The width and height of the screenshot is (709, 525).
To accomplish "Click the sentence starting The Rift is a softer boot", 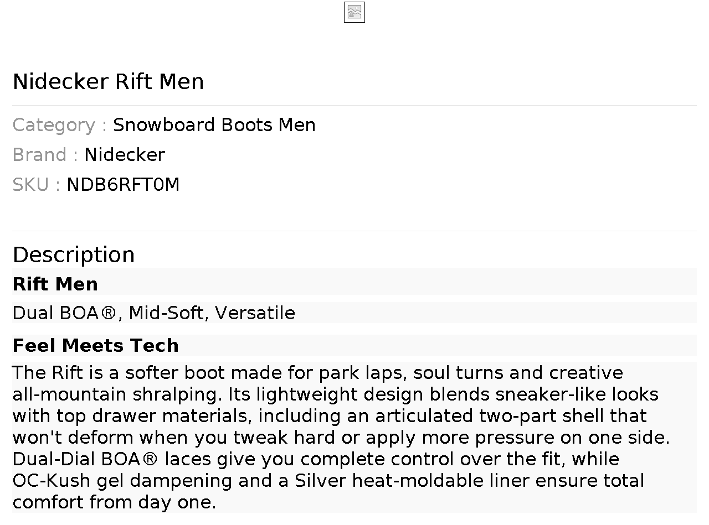I will click(x=166, y=373).
